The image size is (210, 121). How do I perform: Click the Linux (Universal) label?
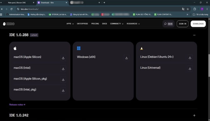pos(150,68)
